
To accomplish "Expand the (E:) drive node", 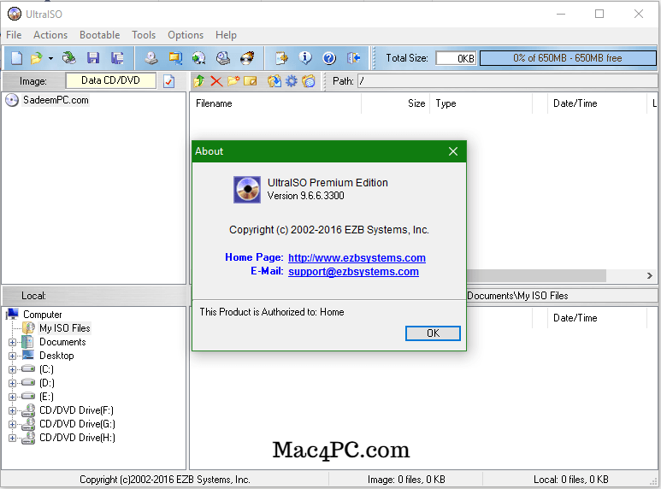I will tap(12, 397).
